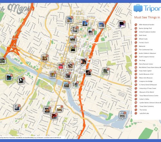Click legend marker S circle icon
The height and width of the screenshot is (142, 161).
pos(136,88)
